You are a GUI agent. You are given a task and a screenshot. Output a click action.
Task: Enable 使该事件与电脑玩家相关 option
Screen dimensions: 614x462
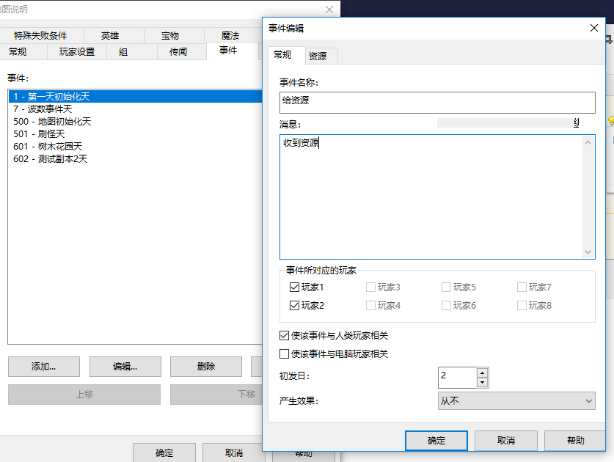click(285, 354)
